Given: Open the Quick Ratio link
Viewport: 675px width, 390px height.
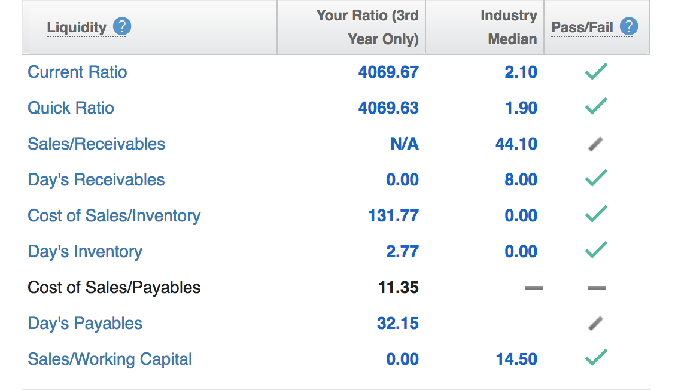Looking at the screenshot, I should point(71,108).
